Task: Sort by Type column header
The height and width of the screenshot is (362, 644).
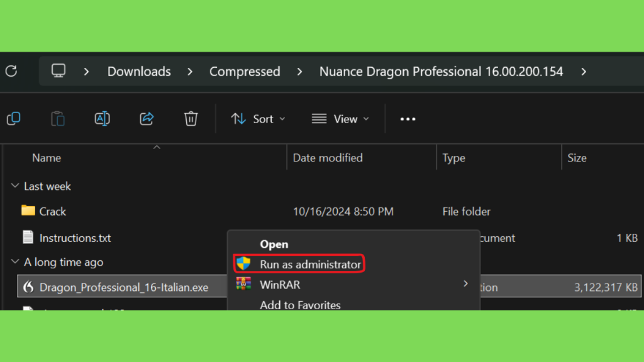Action: 454,158
